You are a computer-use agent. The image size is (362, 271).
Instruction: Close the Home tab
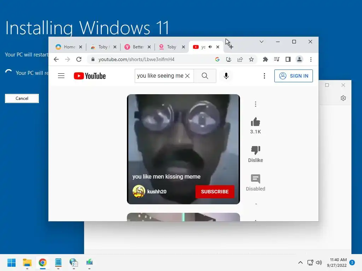(81, 47)
